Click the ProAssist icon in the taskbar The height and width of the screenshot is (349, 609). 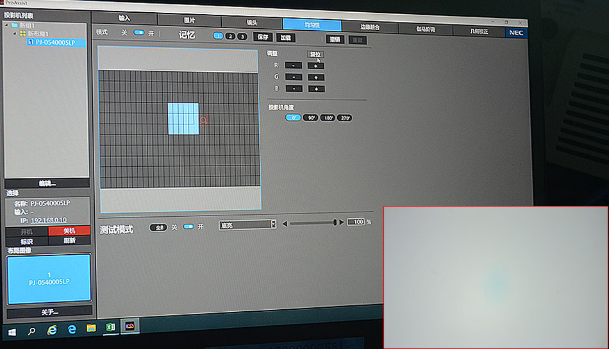129,327
